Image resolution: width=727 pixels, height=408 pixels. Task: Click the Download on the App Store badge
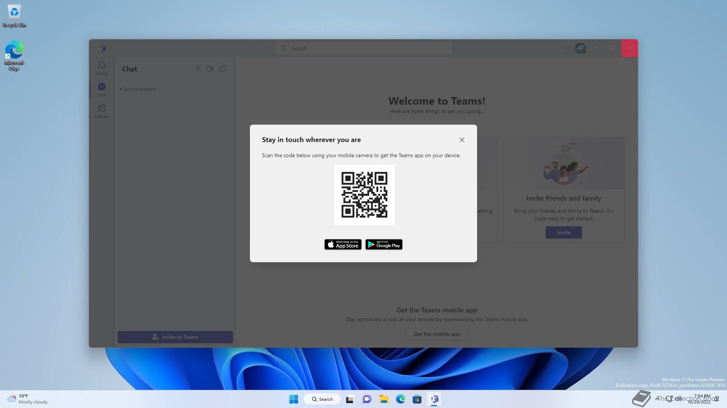tap(343, 244)
